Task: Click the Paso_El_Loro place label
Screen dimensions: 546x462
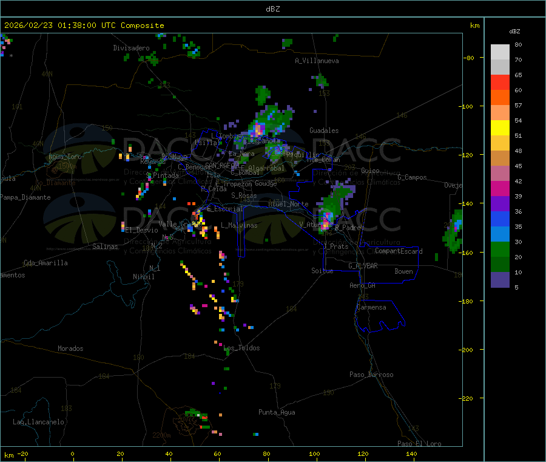Action: pos(420,444)
